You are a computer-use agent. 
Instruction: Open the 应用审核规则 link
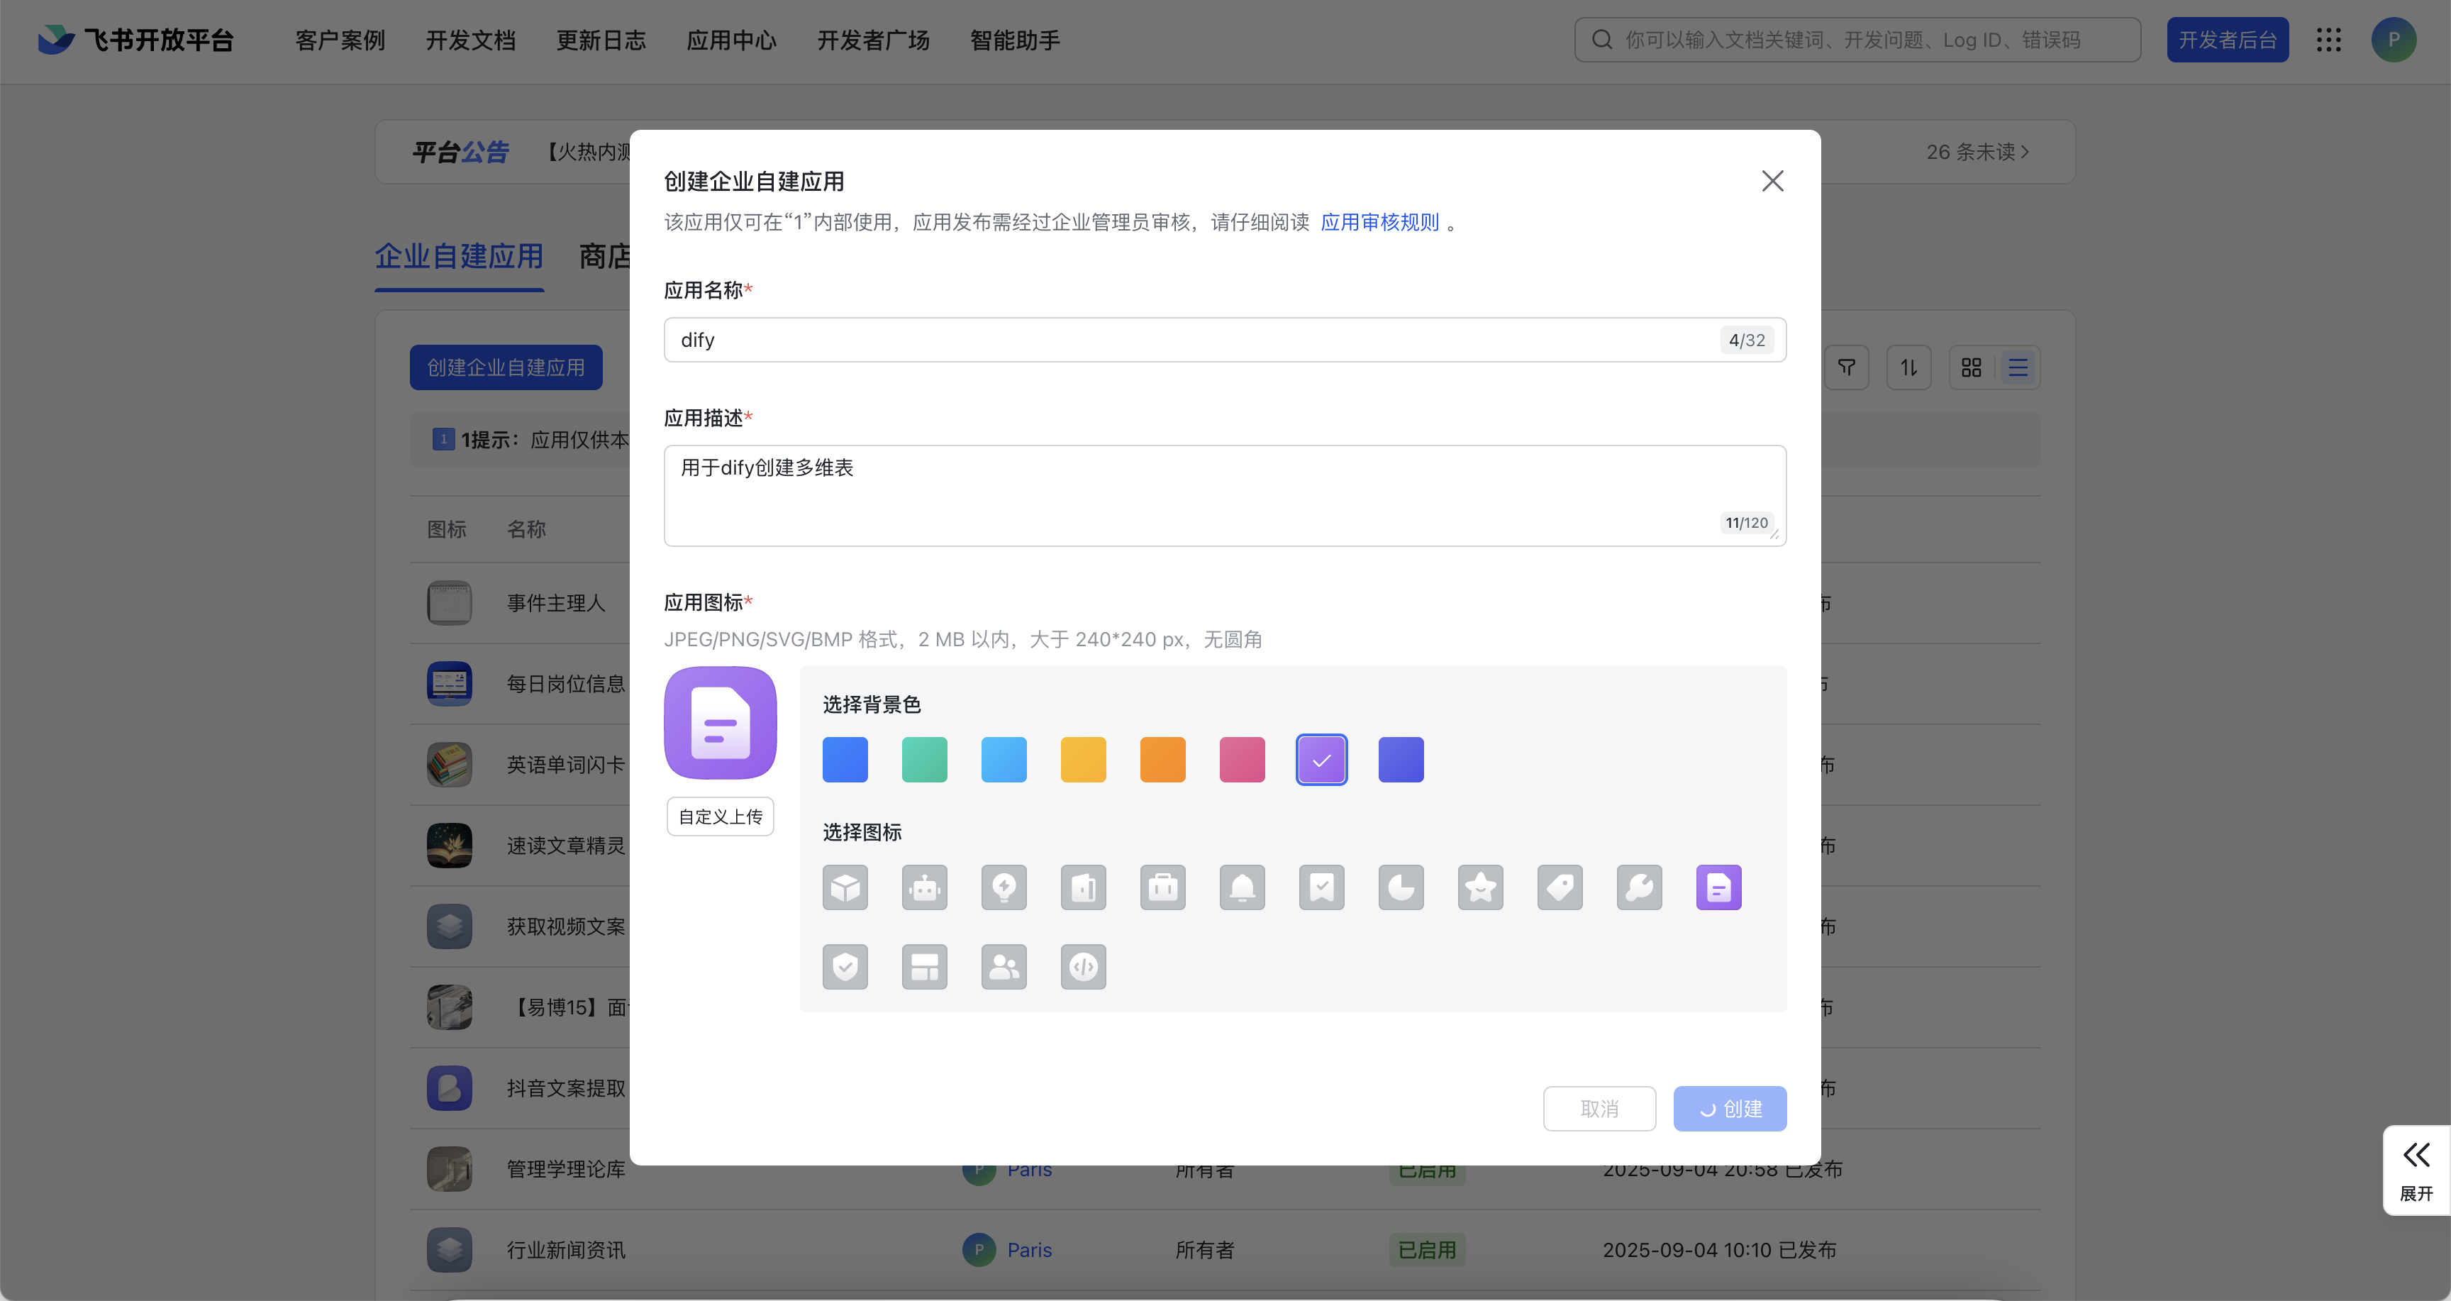(1379, 222)
